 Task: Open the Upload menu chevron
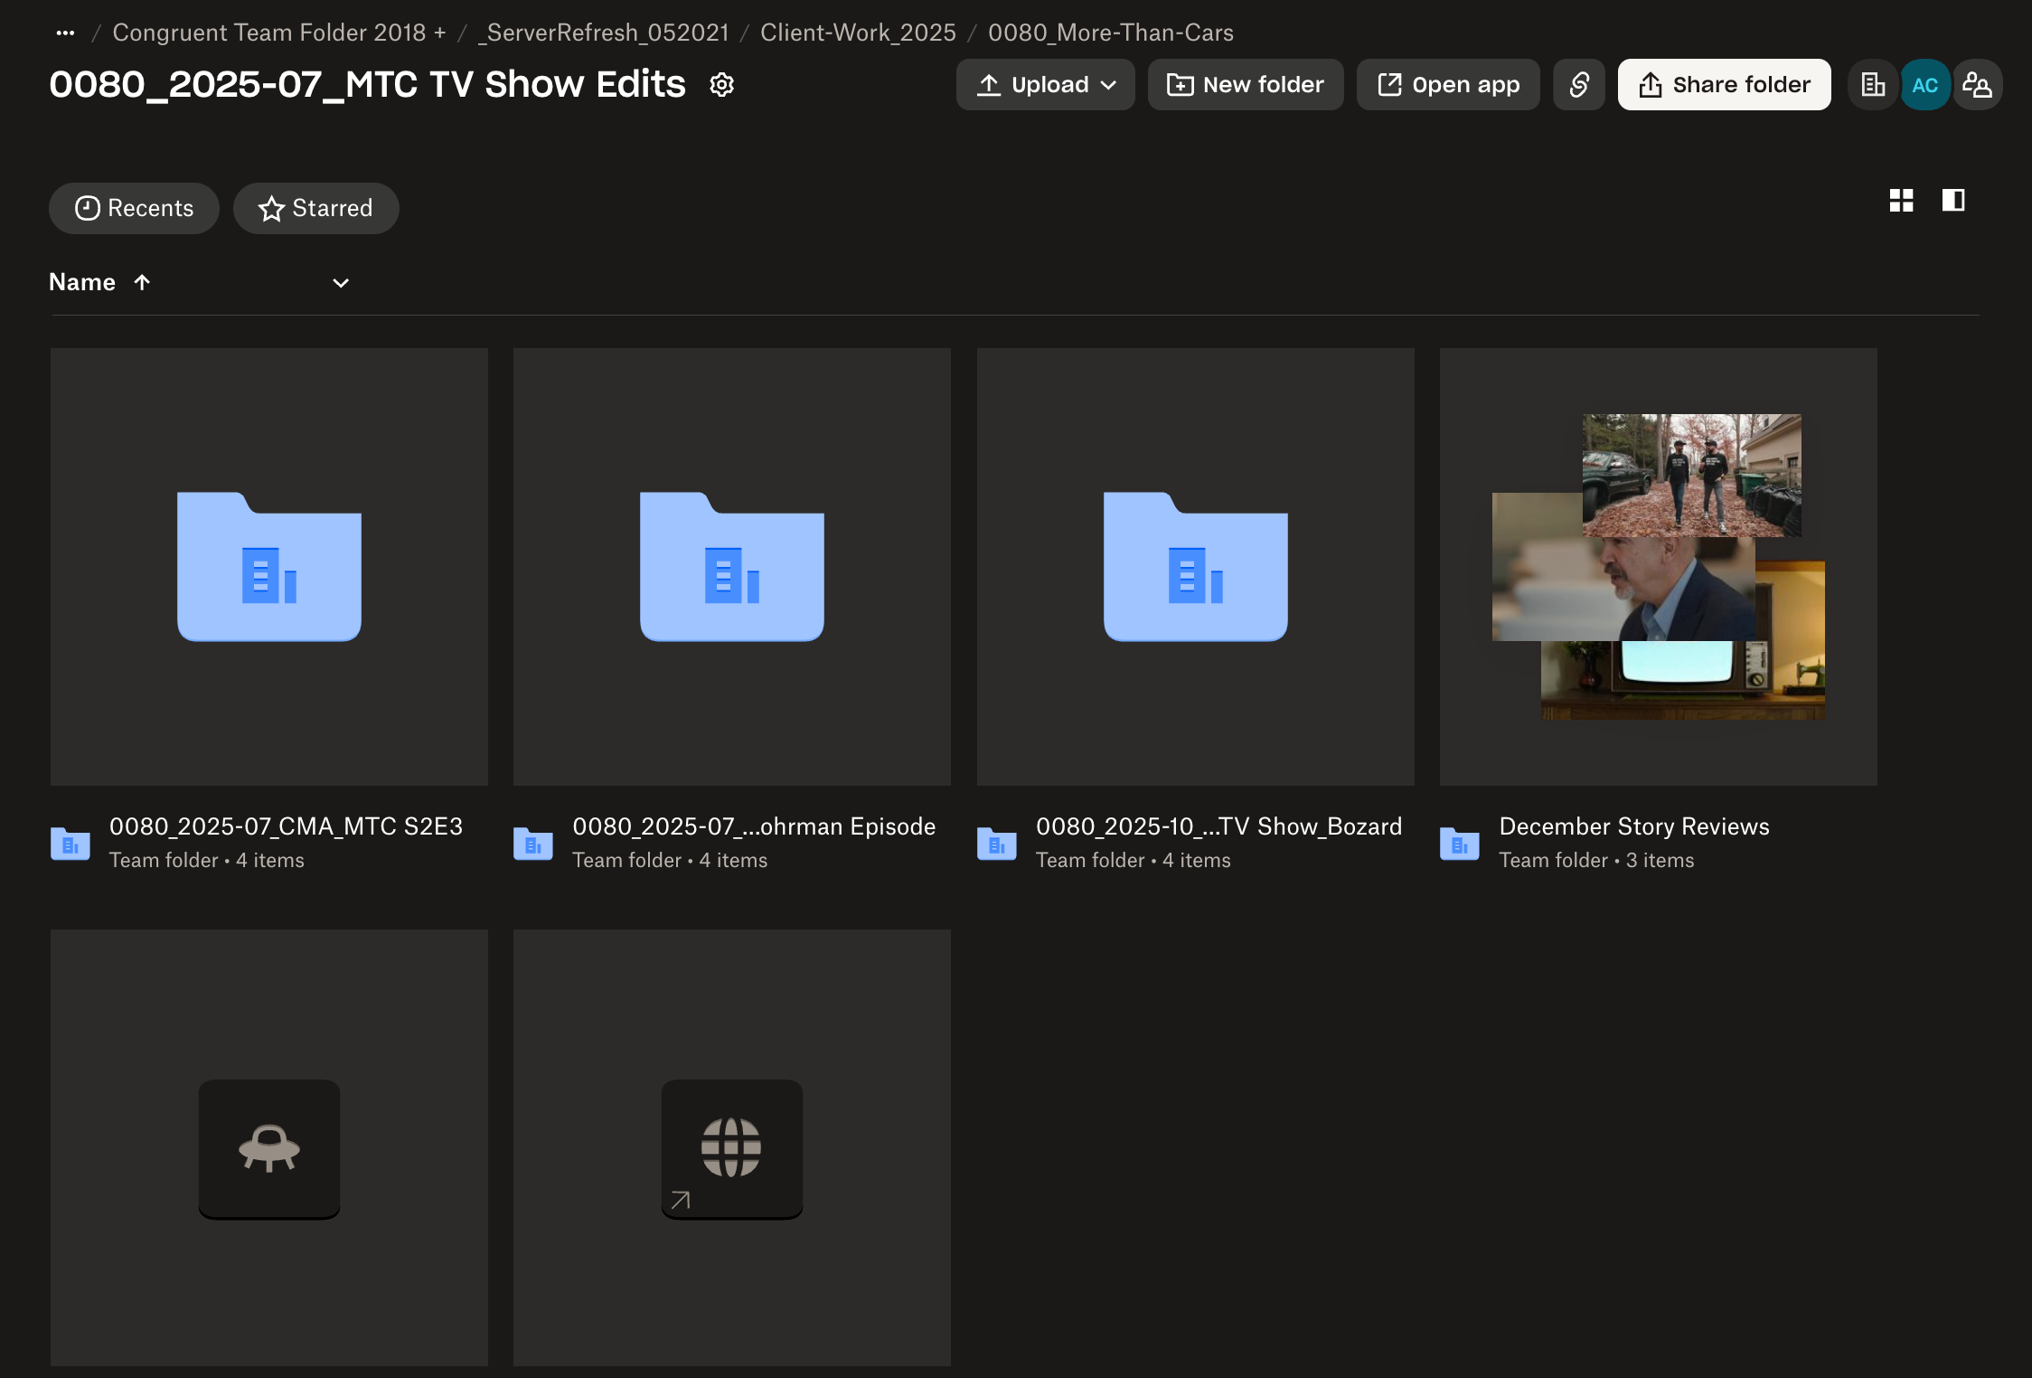pos(1109,84)
